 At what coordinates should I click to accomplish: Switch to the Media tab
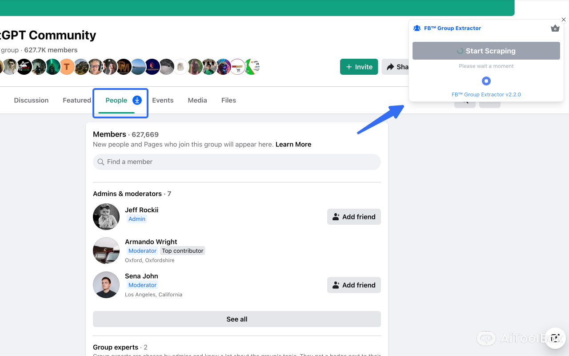pos(197,100)
